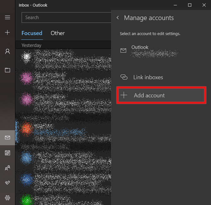211x205 pixels.
Task: Select the Outlook account entry
Action: (161, 51)
